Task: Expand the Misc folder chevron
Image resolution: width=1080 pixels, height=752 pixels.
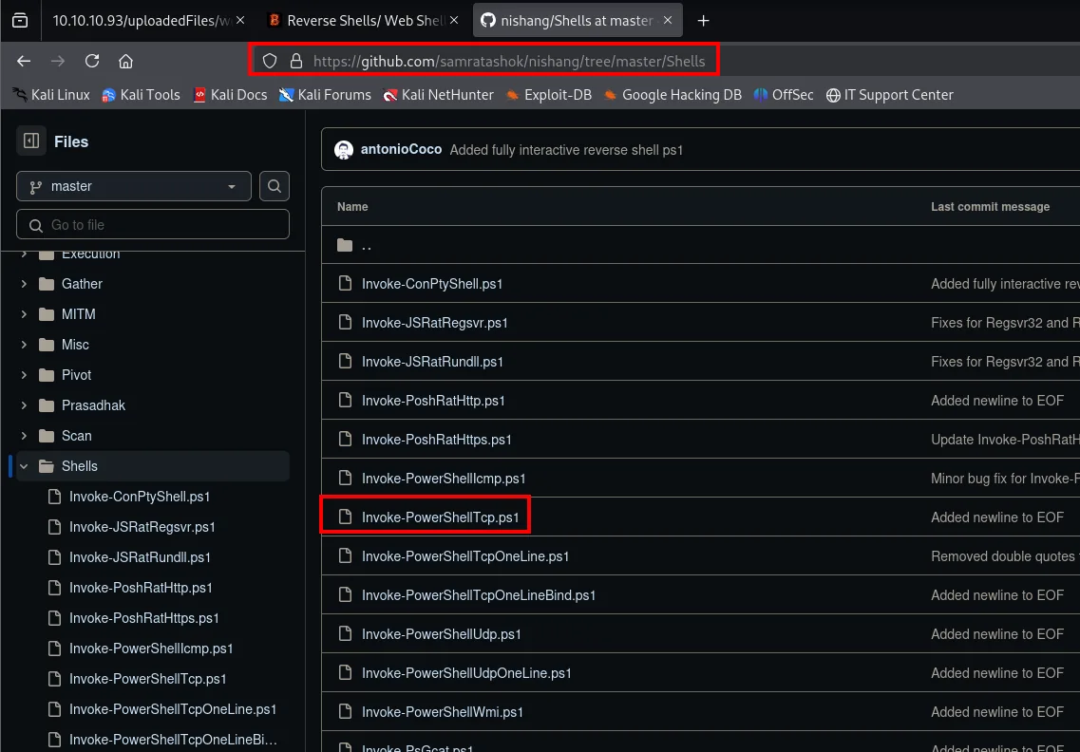Action: point(24,345)
